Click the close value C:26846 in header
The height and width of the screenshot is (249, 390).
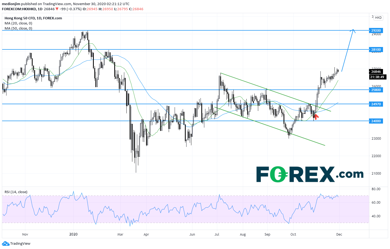pyautogui.click(x=136, y=9)
